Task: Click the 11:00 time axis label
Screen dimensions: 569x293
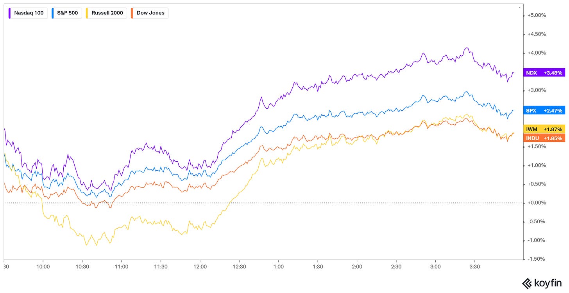Action: coord(122,267)
